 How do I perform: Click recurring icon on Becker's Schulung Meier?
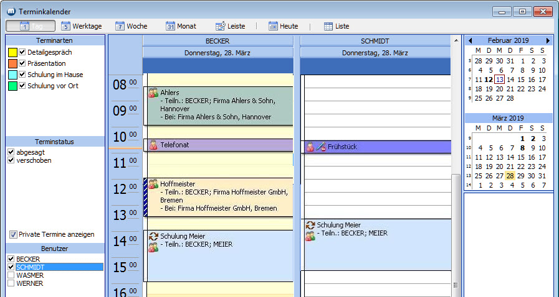pyautogui.click(x=153, y=236)
